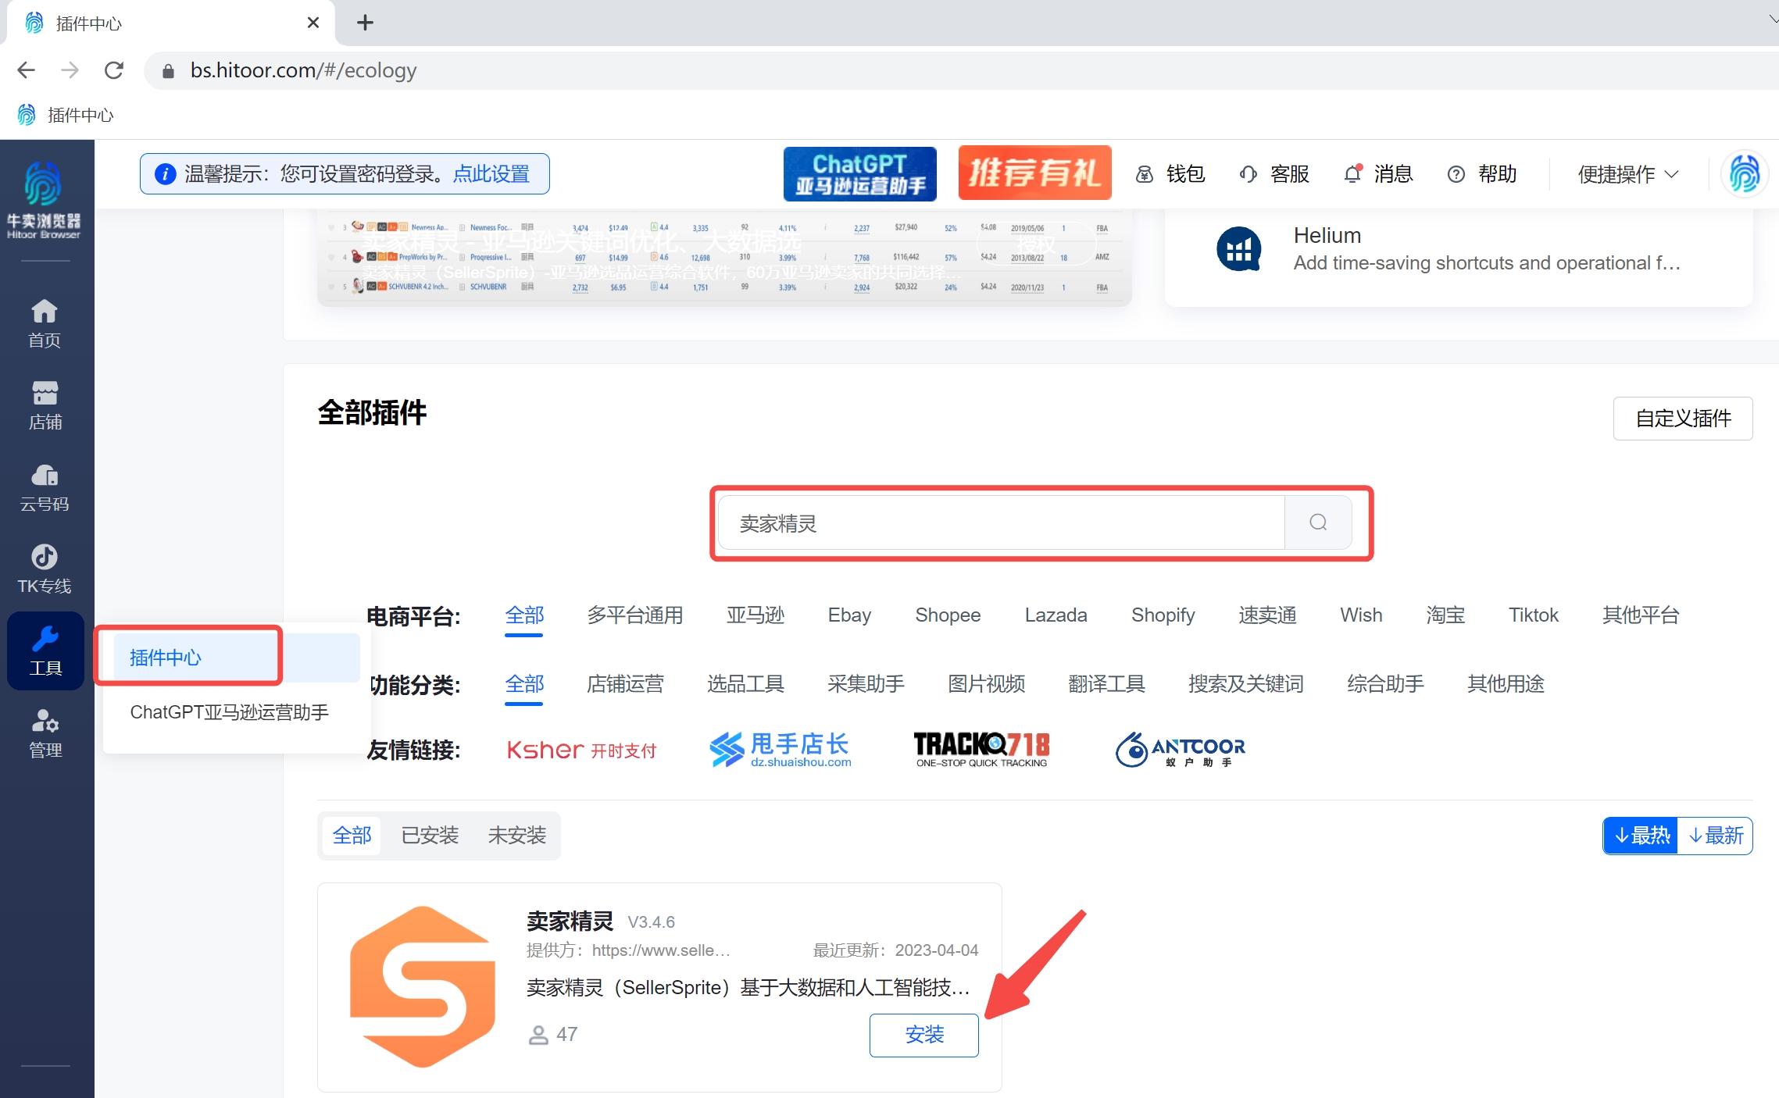Show only 已安装 plugins

(430, 836)
